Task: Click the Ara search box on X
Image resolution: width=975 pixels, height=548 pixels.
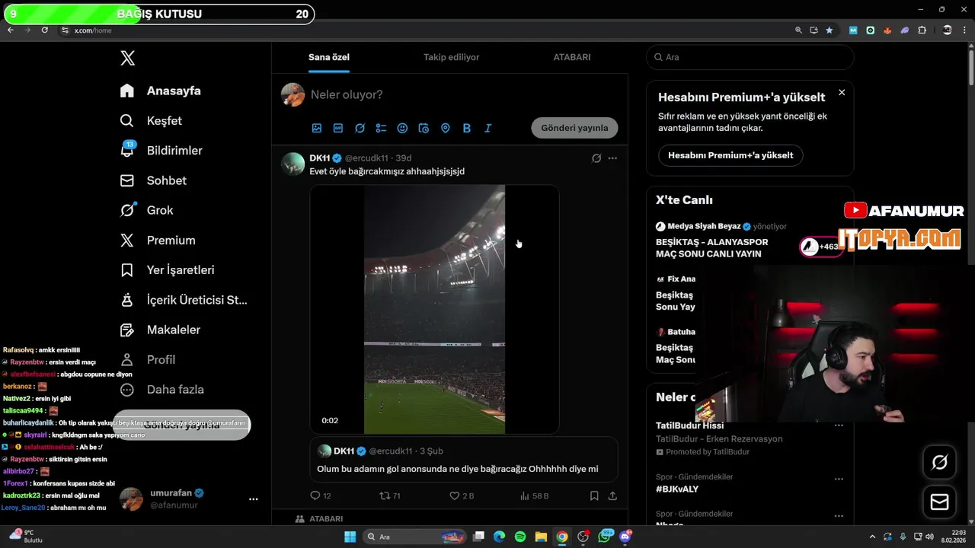Action: (750, 57)
